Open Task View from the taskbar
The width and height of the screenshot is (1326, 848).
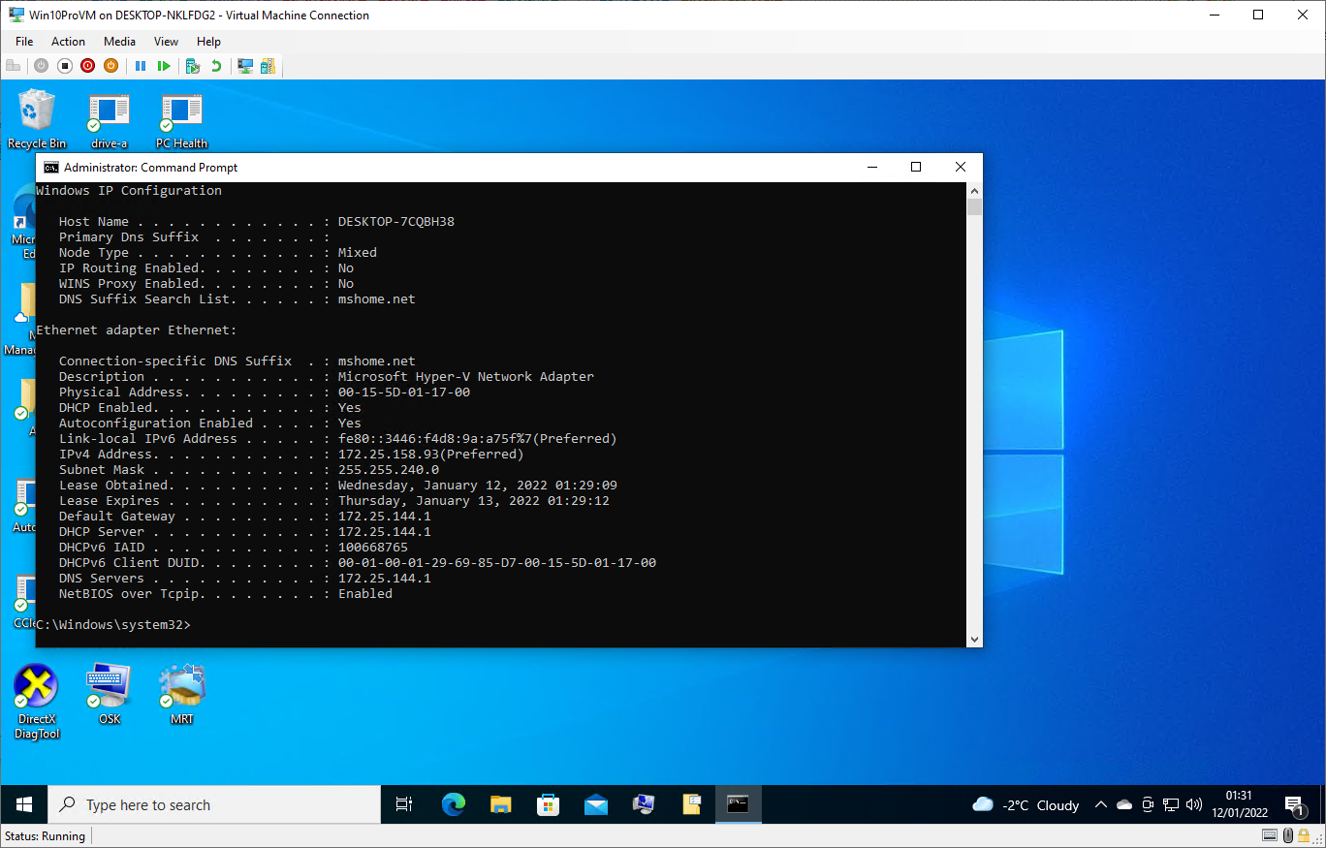(x=404, y=804)
